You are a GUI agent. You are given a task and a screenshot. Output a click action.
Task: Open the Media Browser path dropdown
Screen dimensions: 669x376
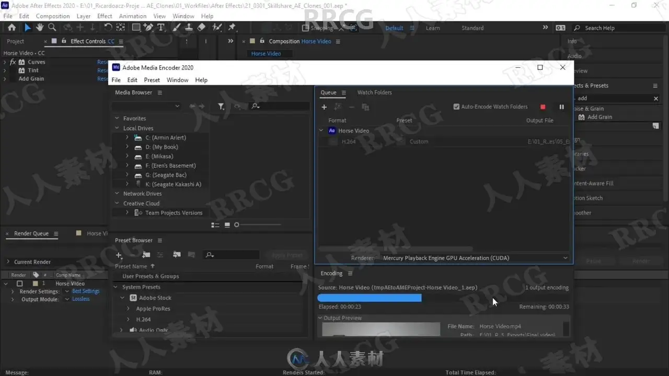click(147, 106)
